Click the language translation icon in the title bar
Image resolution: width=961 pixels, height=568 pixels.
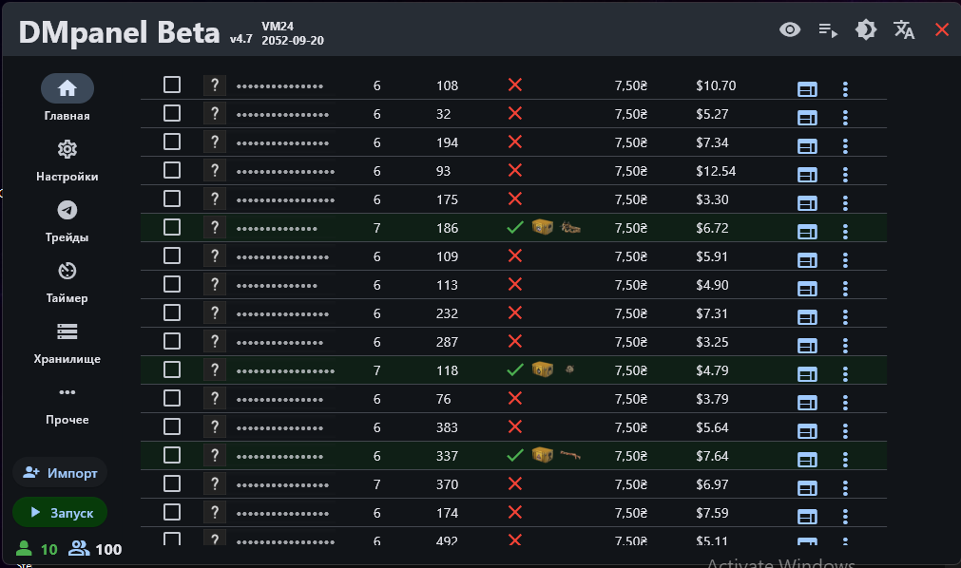(x=904, y=29)
